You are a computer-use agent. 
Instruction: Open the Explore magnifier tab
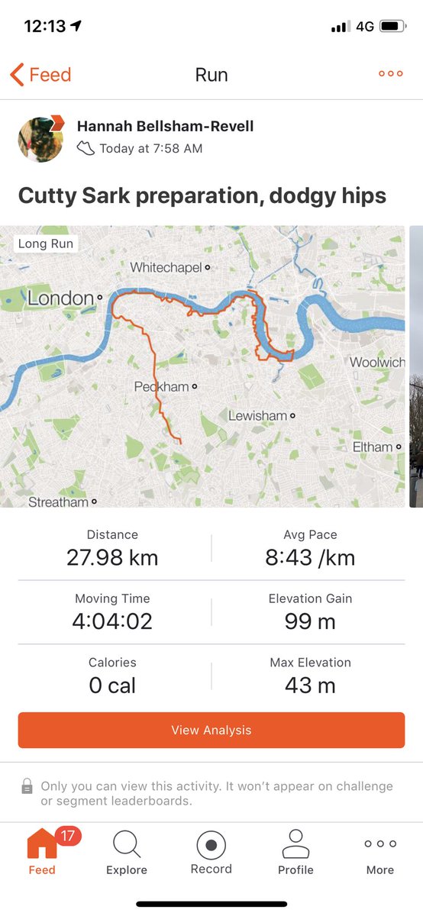[x=127, y=853]
